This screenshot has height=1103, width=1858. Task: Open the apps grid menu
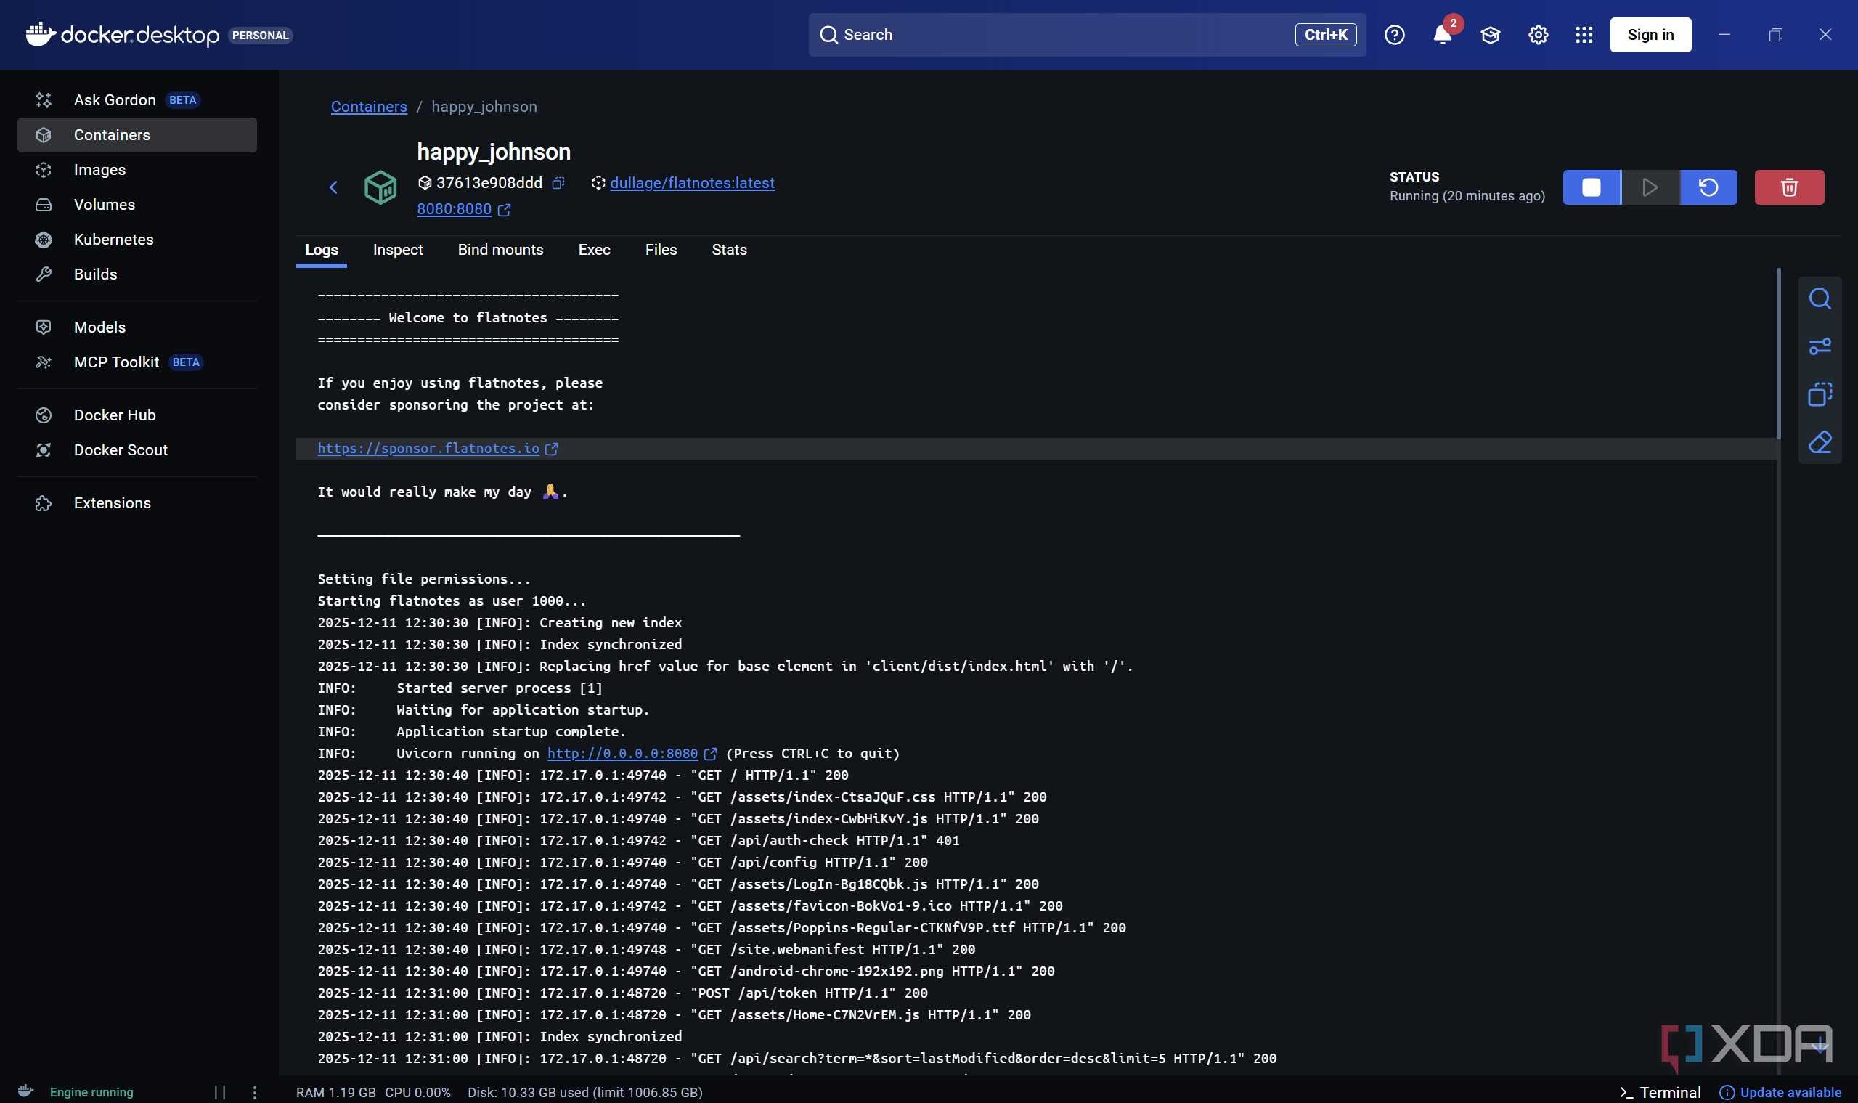tap(1584, 35)
